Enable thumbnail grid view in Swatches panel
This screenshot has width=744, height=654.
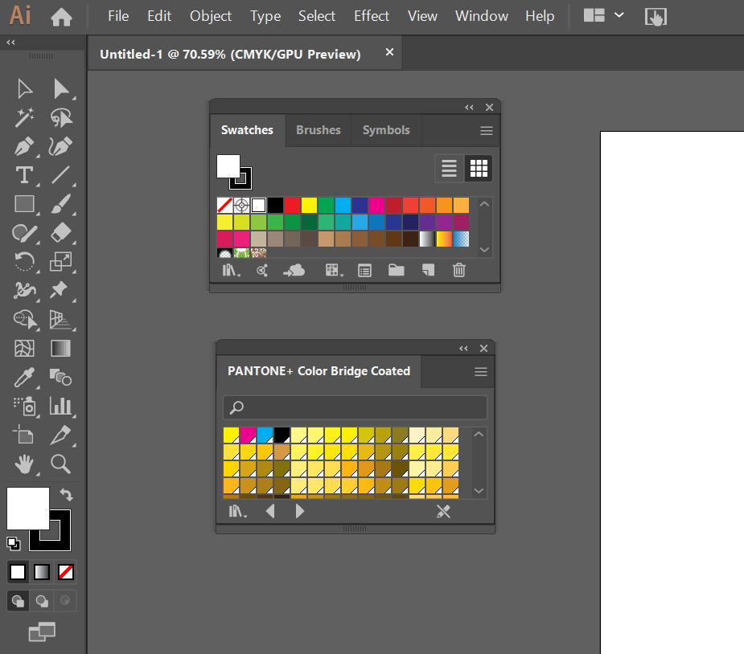point(479,168)
